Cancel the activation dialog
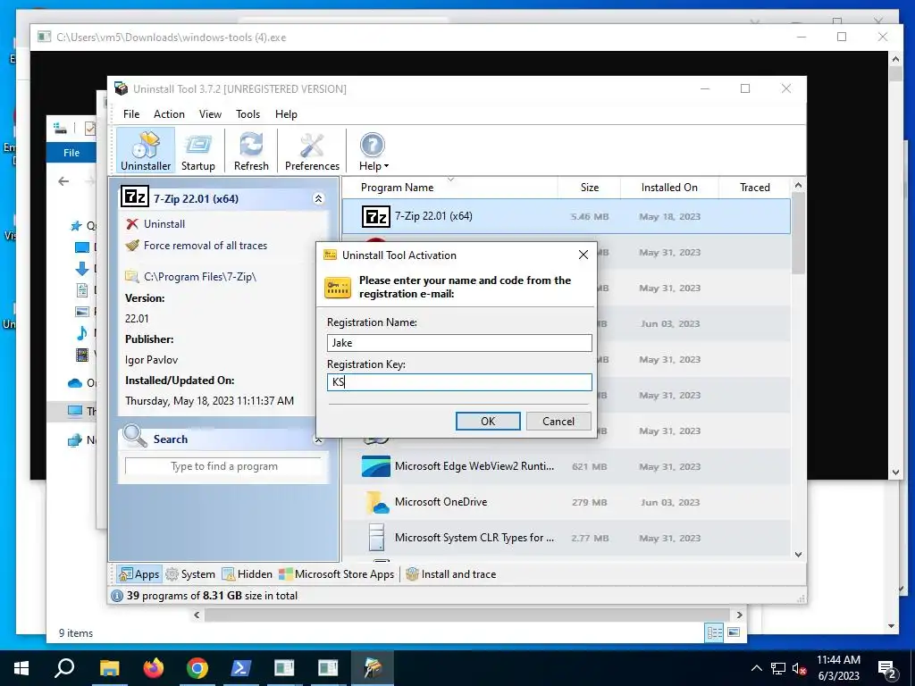The height and width of the screenshot is (686, 915). [x=558, y=422]
